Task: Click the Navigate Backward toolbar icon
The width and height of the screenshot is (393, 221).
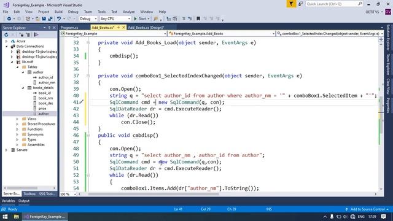Action: tap(9, 19)
